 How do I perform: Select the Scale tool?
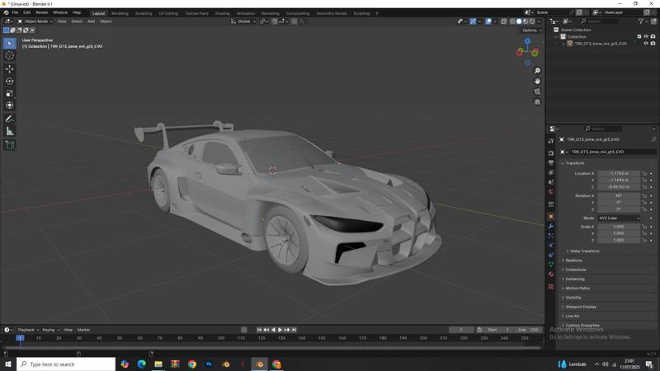pyautogui.click(x=9, y=93)
